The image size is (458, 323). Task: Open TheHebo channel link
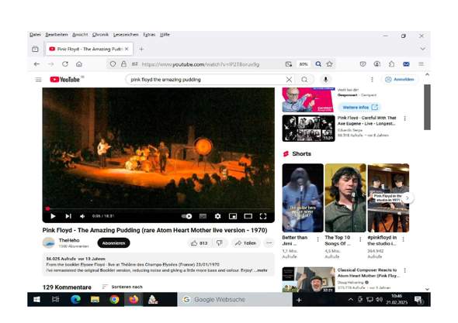(x=69, y=240)
